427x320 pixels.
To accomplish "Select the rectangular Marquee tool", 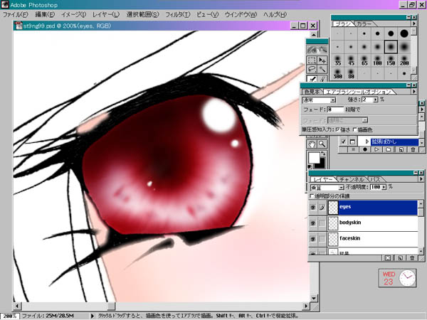I will (312, 60).
